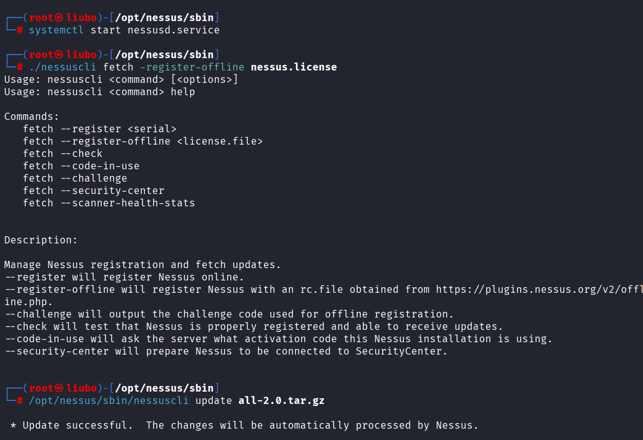
Task: Click the <license.file> placeholder
Action: click(x=219, y=142)
